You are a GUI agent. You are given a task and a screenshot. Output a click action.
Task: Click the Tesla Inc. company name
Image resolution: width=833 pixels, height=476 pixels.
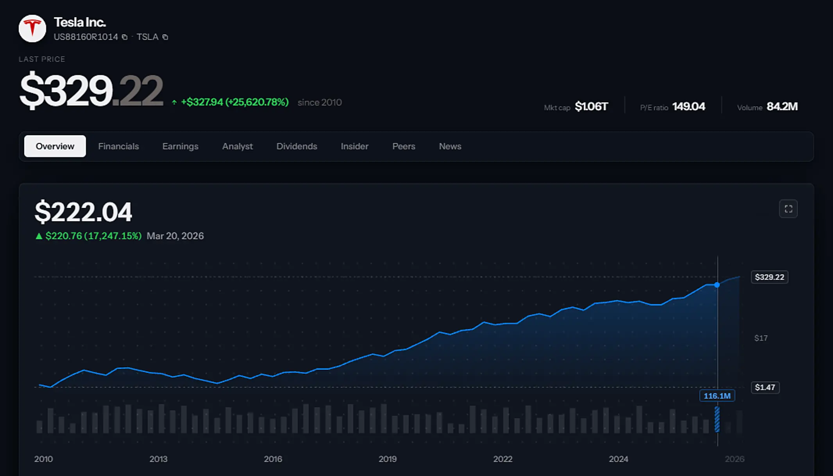click(80, 22)
